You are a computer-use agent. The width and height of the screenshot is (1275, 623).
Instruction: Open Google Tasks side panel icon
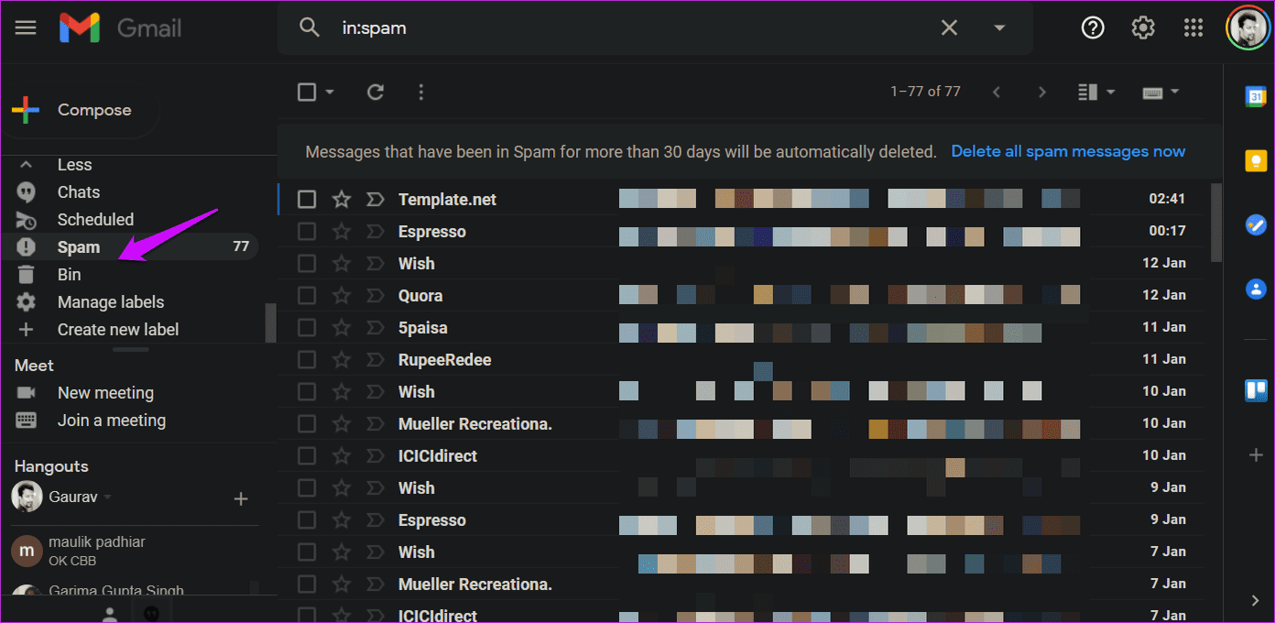[1255, 224]
